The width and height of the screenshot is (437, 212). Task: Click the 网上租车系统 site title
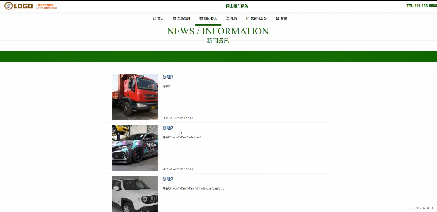click(237, 6)
